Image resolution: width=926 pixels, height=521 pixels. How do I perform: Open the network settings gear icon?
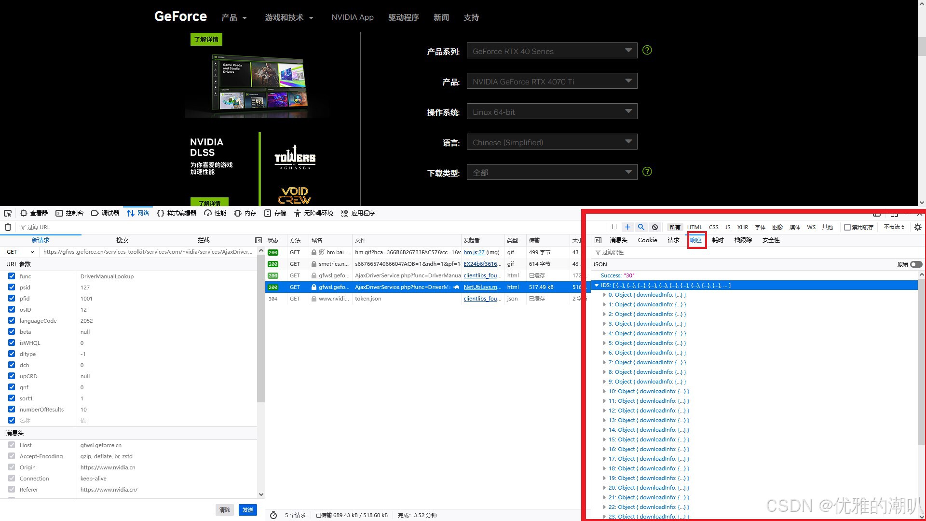tap(917, 227)
